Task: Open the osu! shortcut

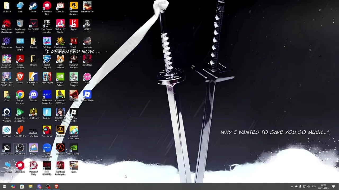Action: (87, 78)
